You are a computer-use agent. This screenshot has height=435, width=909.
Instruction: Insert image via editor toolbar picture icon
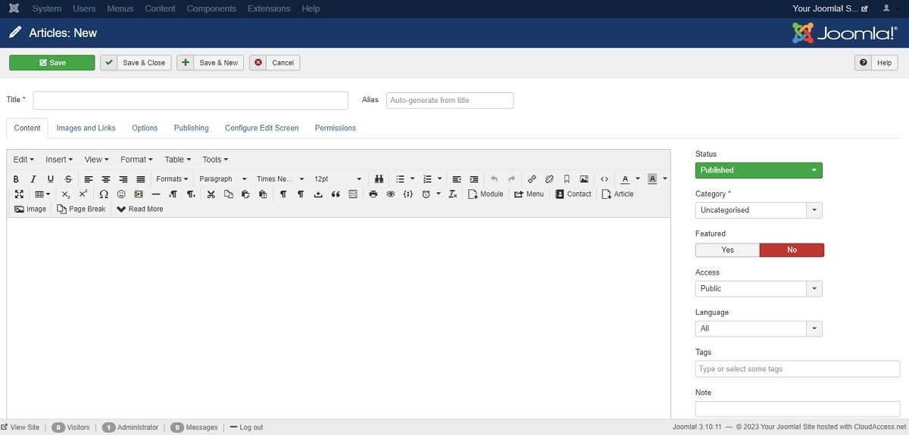point(584,179)
